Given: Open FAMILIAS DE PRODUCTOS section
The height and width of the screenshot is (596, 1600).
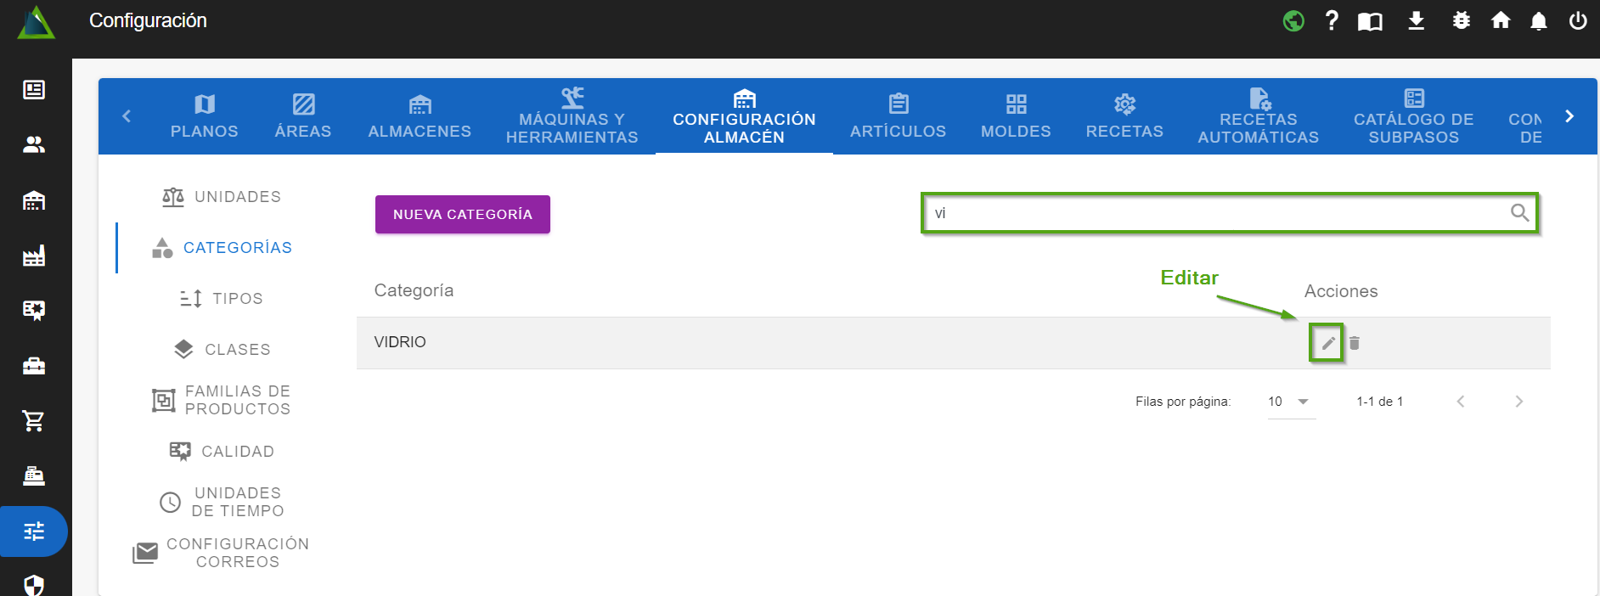Looking at the screenshot, I should point(223,400).
